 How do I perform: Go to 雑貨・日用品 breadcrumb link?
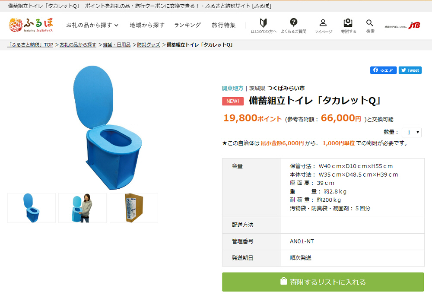point(117,44)
